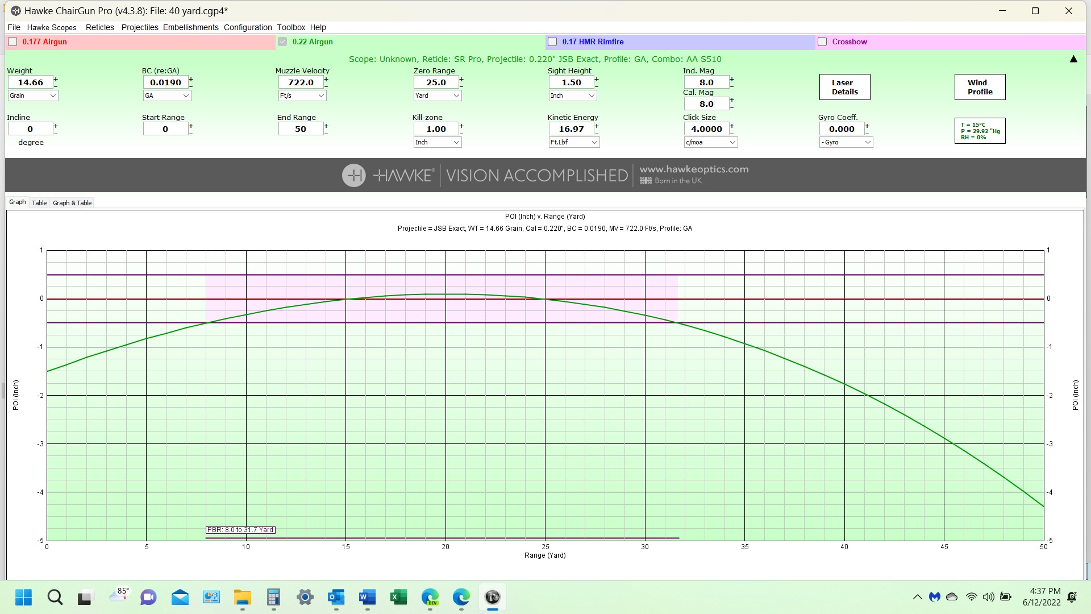
Task: Open Click Size c/moa dropdown
Action: point(711,142)
